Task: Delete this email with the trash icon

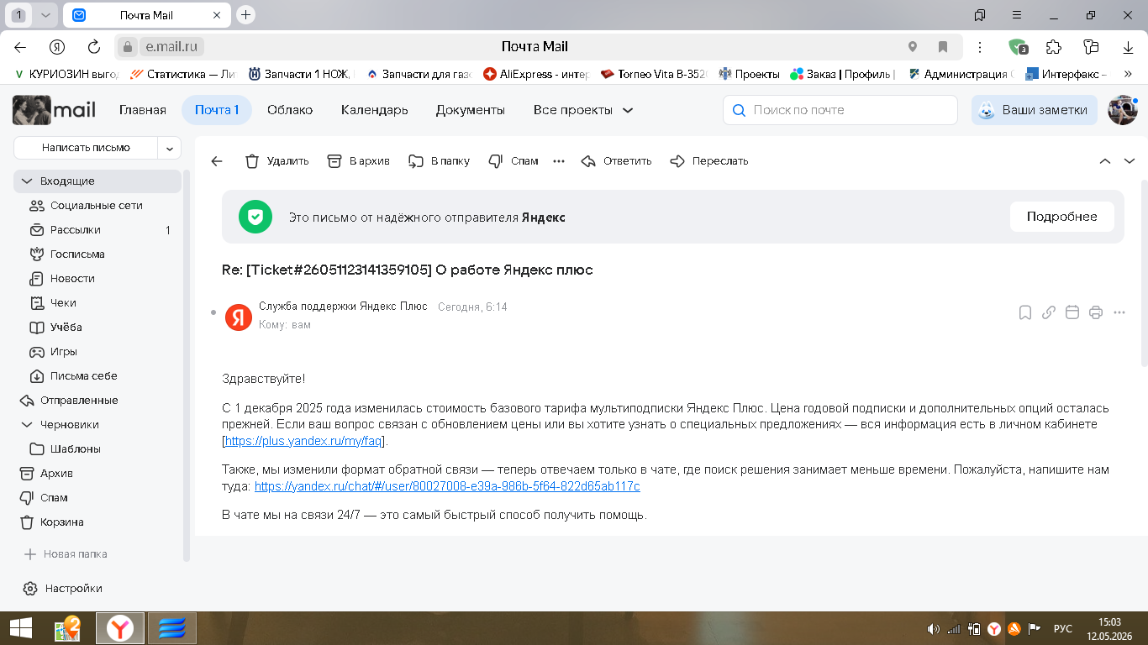Action: [x=276, y=161]
